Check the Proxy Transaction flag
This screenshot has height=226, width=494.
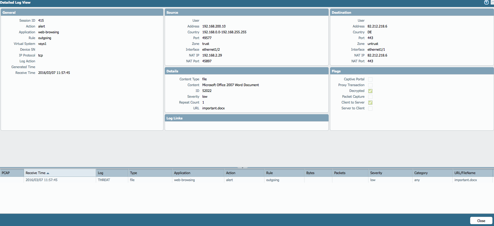click(370, 85)
